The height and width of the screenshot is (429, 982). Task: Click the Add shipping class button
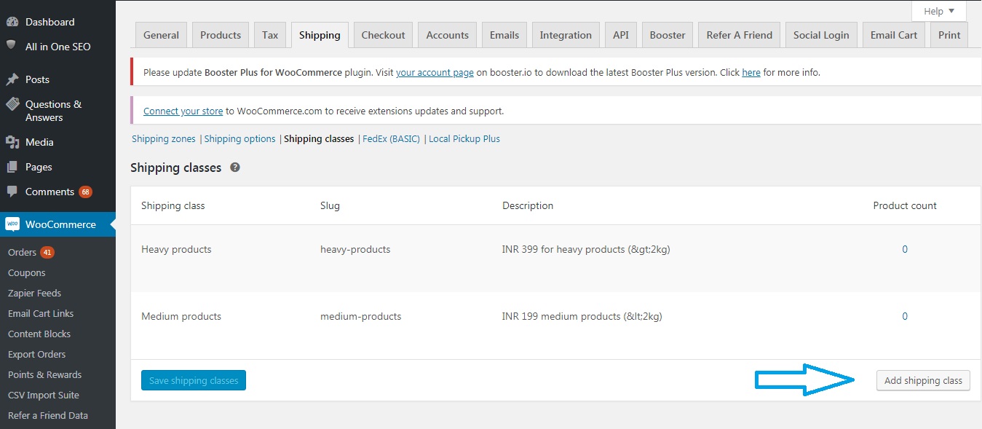pyautogui.click(x=923, y=380)
